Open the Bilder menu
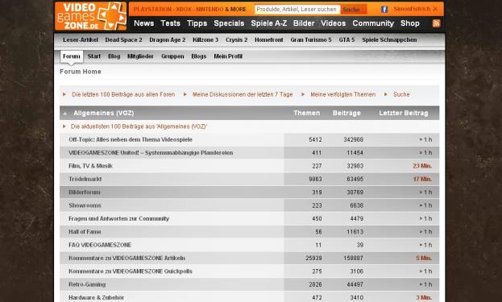The height and width of the screenshot is (302, 502). click(304, 23)
